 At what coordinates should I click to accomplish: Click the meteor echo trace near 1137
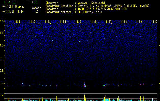coord(106,85)
